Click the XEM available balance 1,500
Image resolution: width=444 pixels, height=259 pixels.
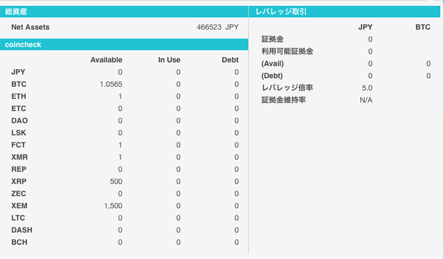[x=112, y=206]
